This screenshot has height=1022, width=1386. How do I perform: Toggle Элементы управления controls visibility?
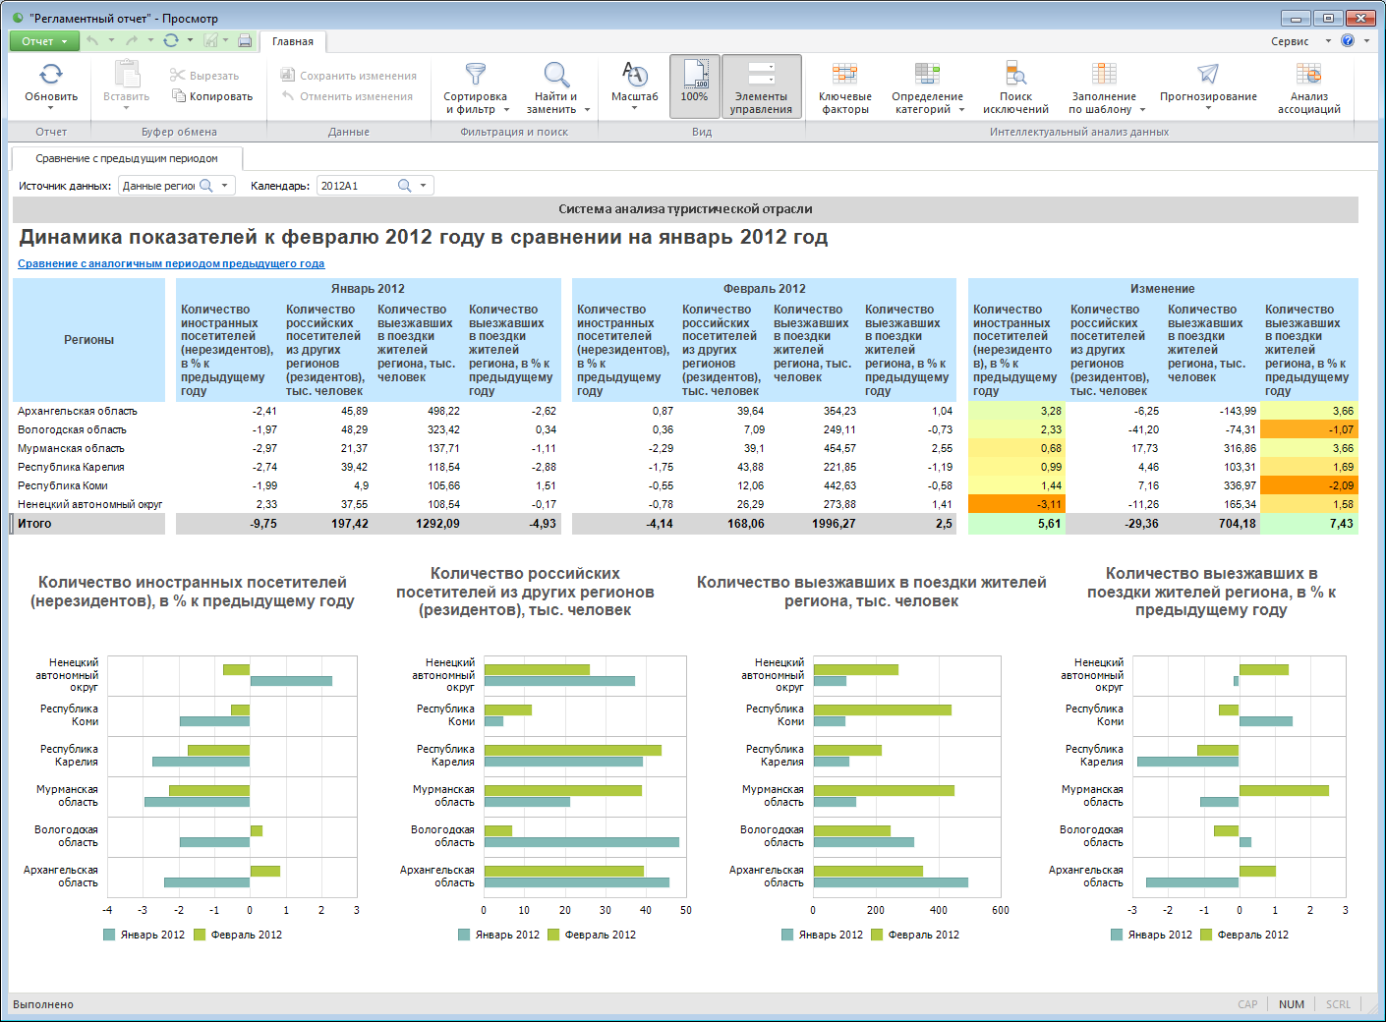click(x=761, y=85)
